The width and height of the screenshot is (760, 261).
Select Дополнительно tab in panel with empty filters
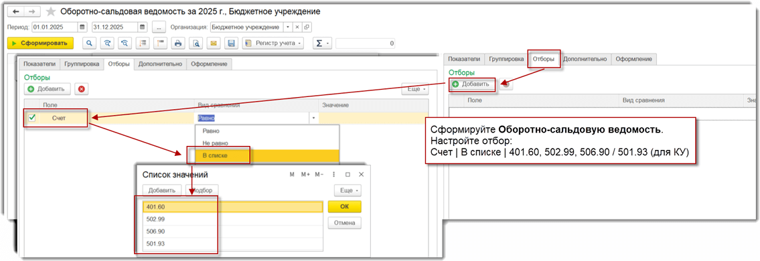(585, 59)
